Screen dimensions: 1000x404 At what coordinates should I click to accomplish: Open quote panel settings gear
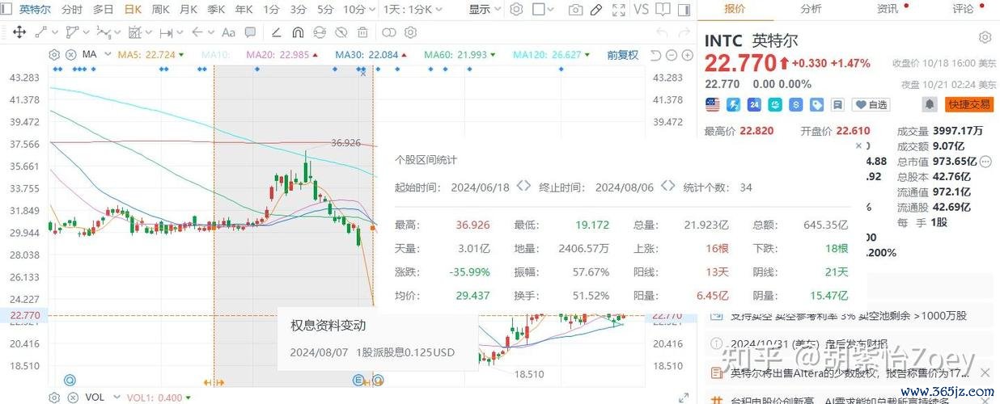click(x=986, y=37)
